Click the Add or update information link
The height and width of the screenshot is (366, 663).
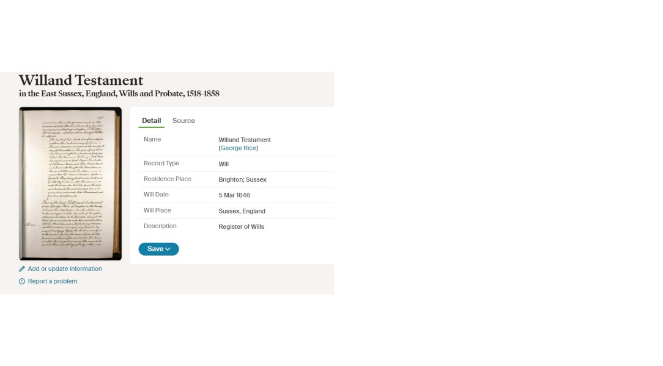tap(65, 268)
